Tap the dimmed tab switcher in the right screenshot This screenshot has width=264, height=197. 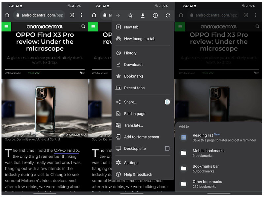246,15
